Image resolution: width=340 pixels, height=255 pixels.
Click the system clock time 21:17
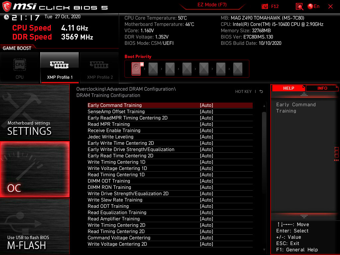[x=26, y=17]
